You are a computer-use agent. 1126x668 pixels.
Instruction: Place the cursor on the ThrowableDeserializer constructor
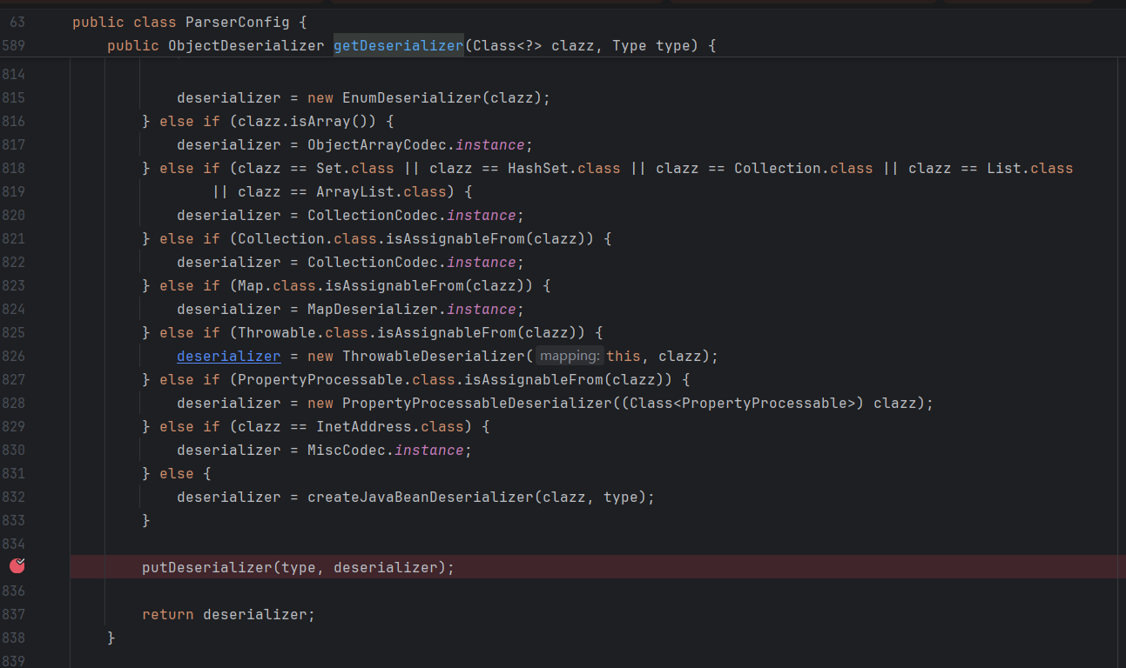[x=433, y=356]
